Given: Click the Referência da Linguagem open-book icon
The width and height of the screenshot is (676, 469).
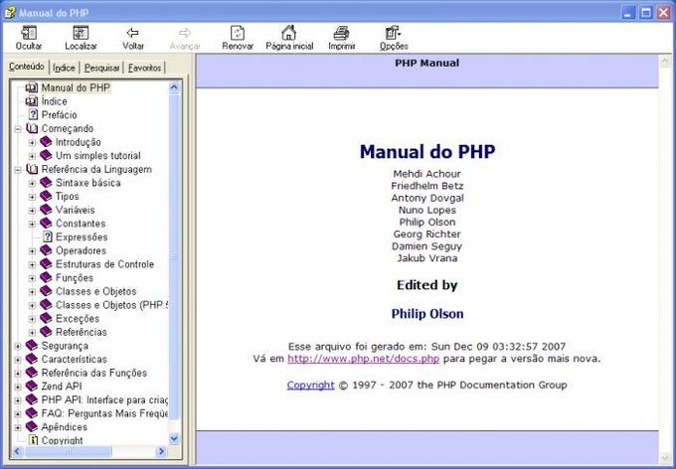Looking at the screenshot, I should [x=32, y=169].
